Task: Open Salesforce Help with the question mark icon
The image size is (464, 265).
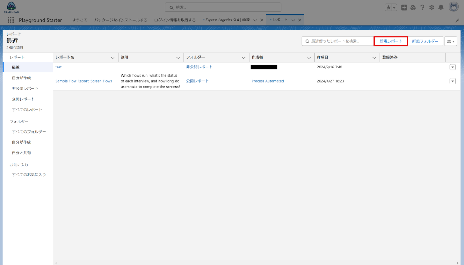Action: [x=422, y=7]
